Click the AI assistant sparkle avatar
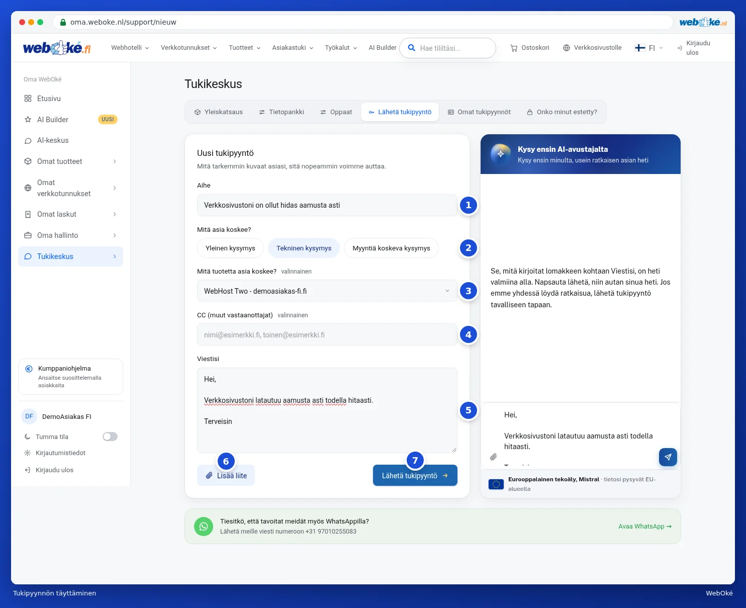This screenshot has height=608, width=746. [x=501, y=154]
